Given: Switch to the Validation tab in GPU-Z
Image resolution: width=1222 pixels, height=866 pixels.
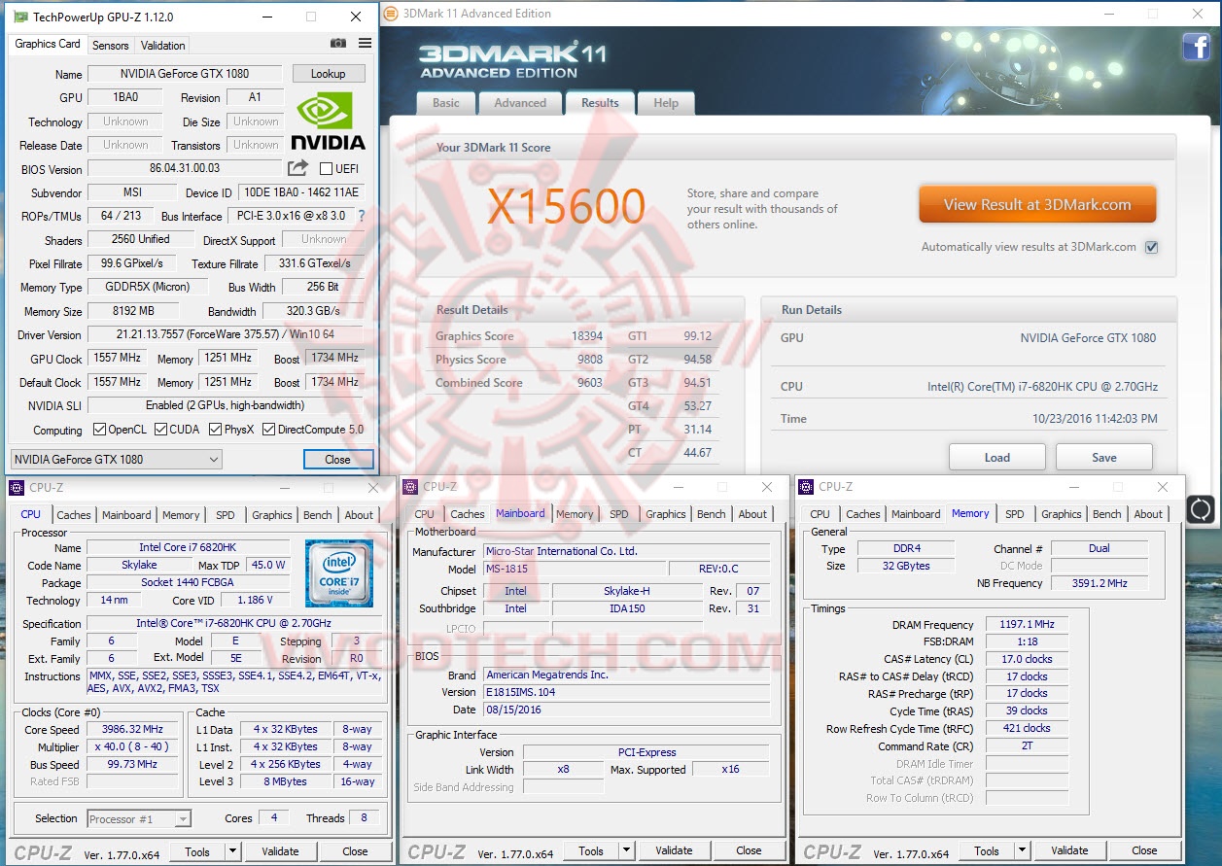Looking at the screenshot, I should pyautogui.click(x=162, y=45).
